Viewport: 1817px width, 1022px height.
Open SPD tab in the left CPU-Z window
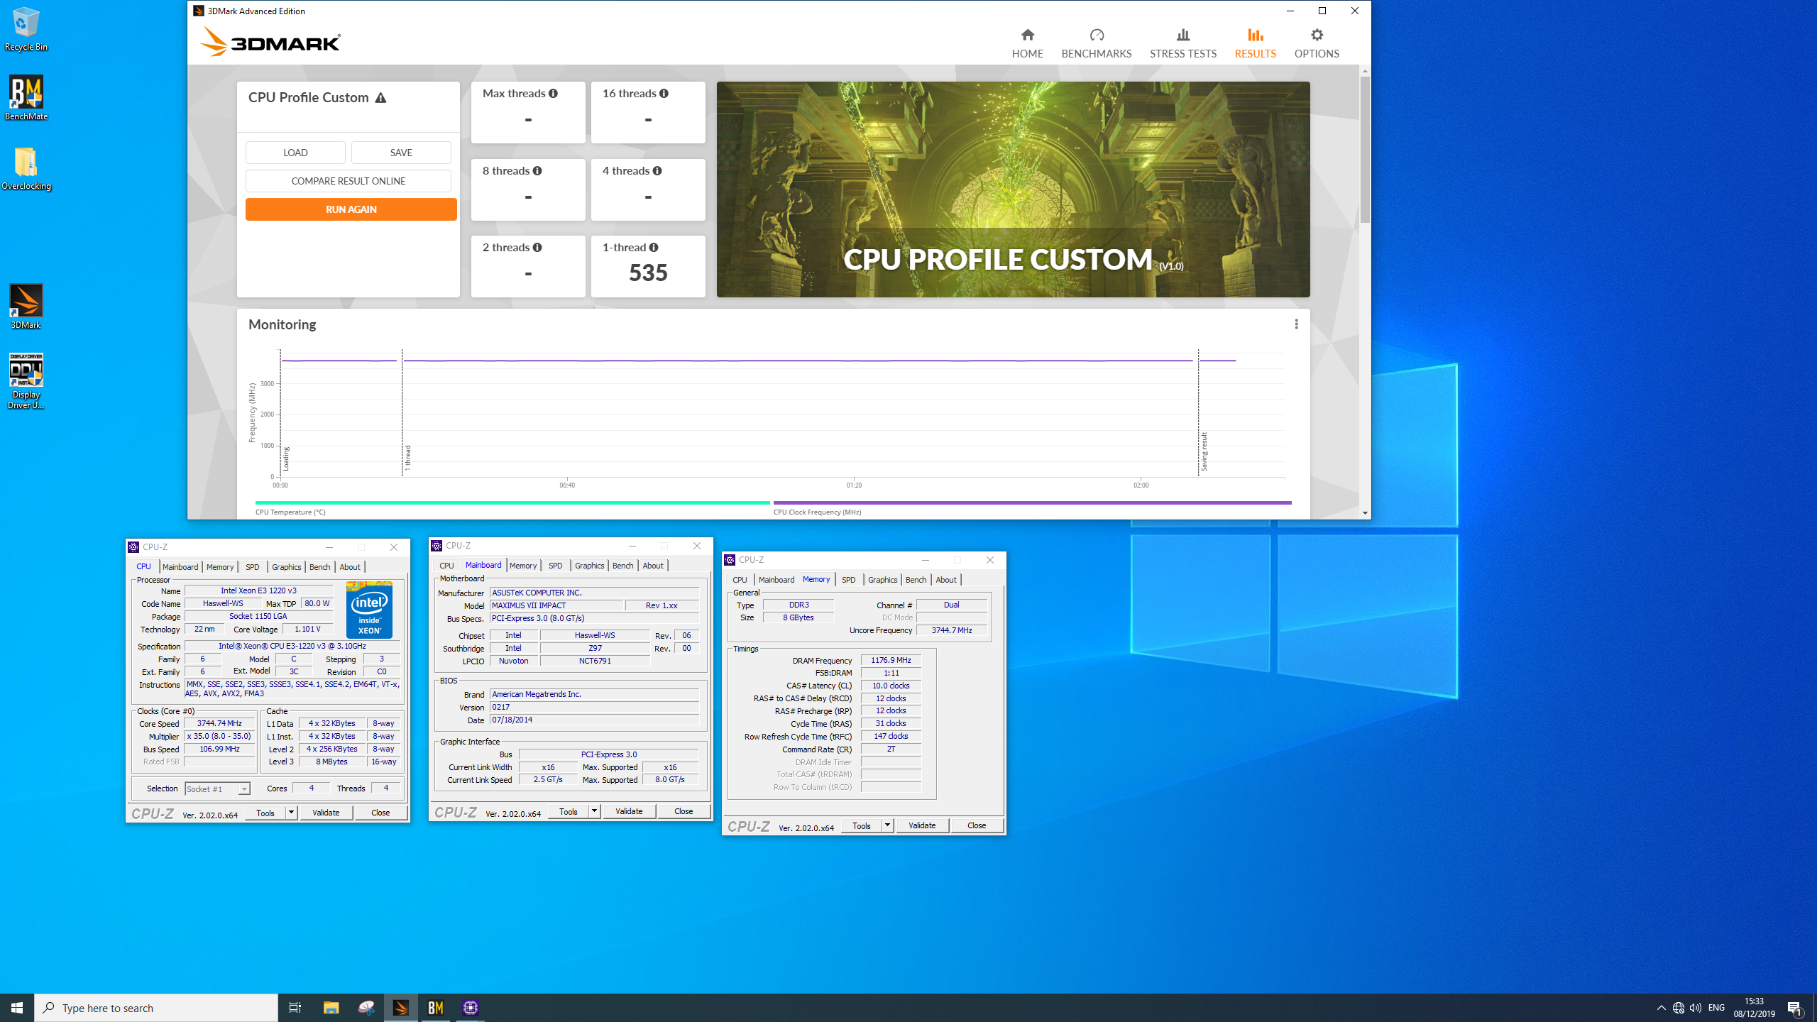pos(253,567)
